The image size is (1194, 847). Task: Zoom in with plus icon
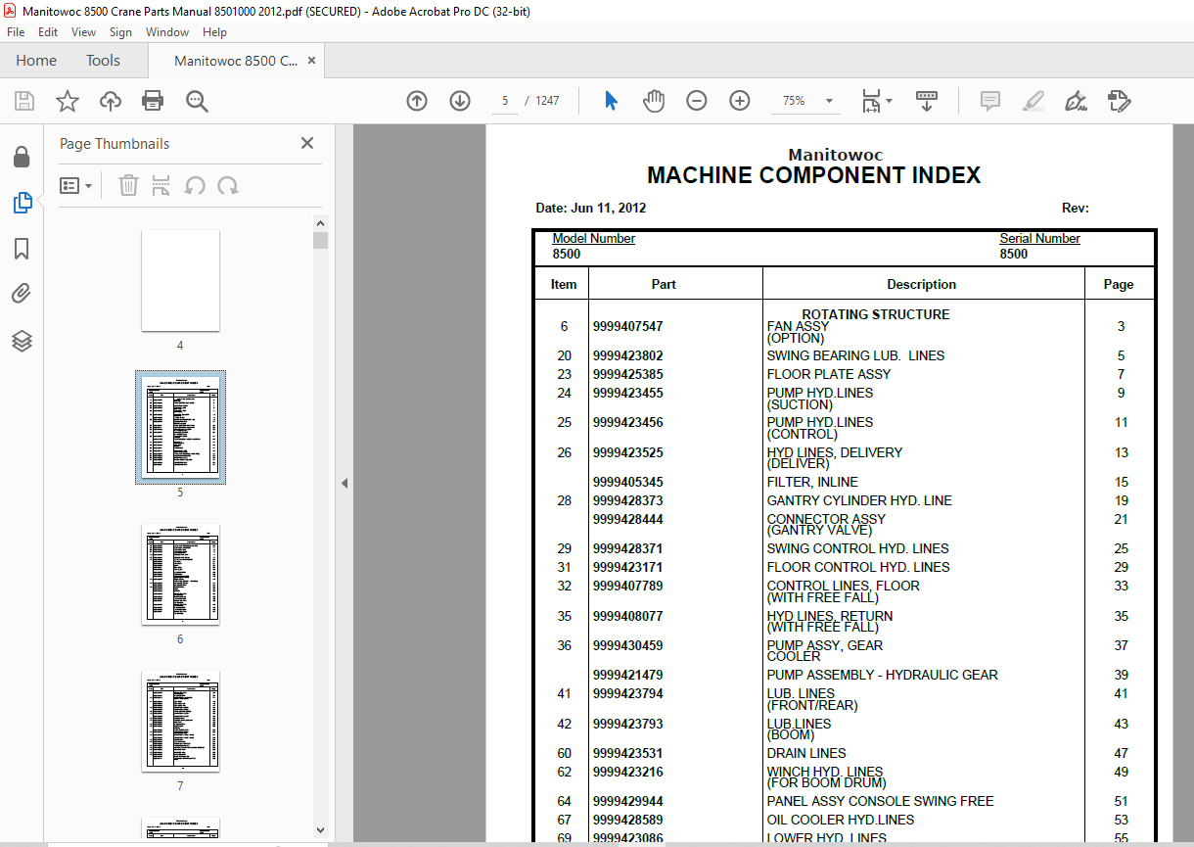click(x=740, y=101)
